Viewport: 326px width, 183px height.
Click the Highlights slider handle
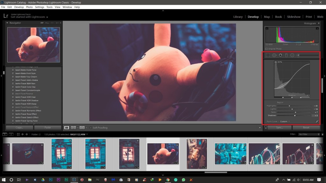coord(289,106)
